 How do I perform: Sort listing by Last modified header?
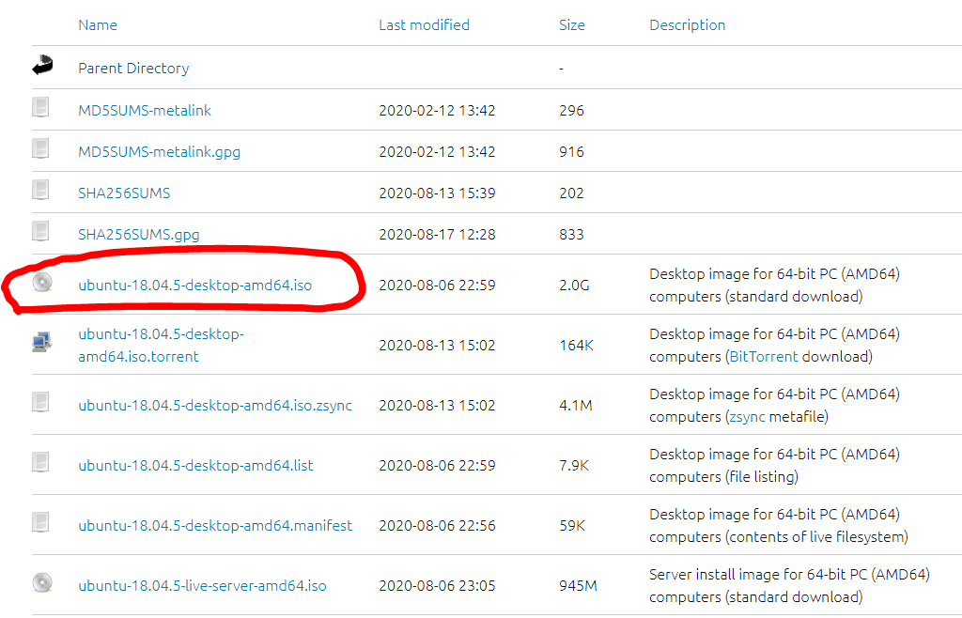click(x=424, y=25)
